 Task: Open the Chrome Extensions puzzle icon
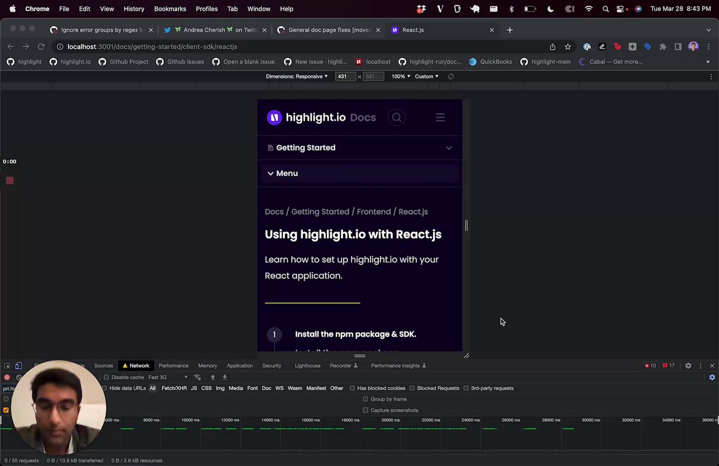pyautogui.click(x=663, y=47)
